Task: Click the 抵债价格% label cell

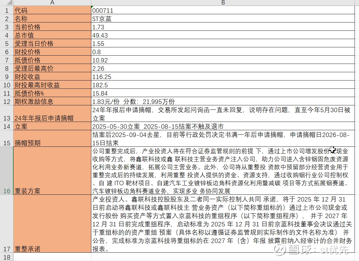Action: [x=52, y=93]
